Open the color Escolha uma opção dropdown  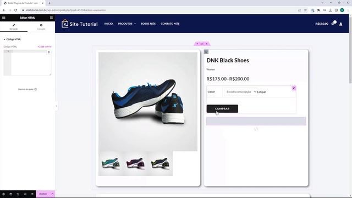(x=241, y=92)
